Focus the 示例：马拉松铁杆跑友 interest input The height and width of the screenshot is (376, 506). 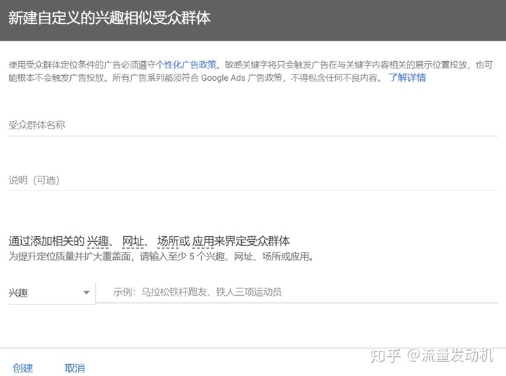(297, 292)
